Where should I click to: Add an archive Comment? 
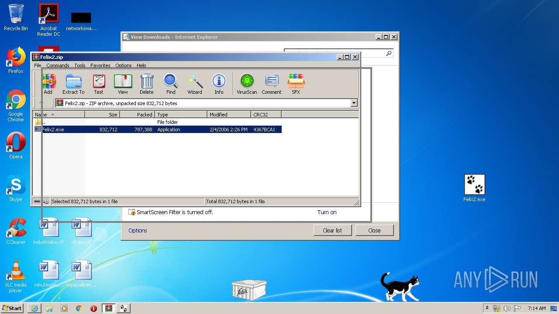[272, 84]
